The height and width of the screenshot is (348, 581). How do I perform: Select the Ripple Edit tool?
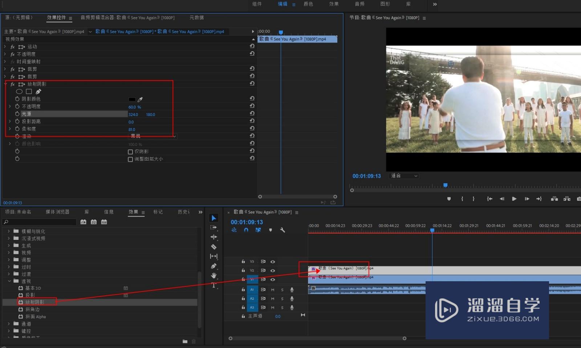214,237
